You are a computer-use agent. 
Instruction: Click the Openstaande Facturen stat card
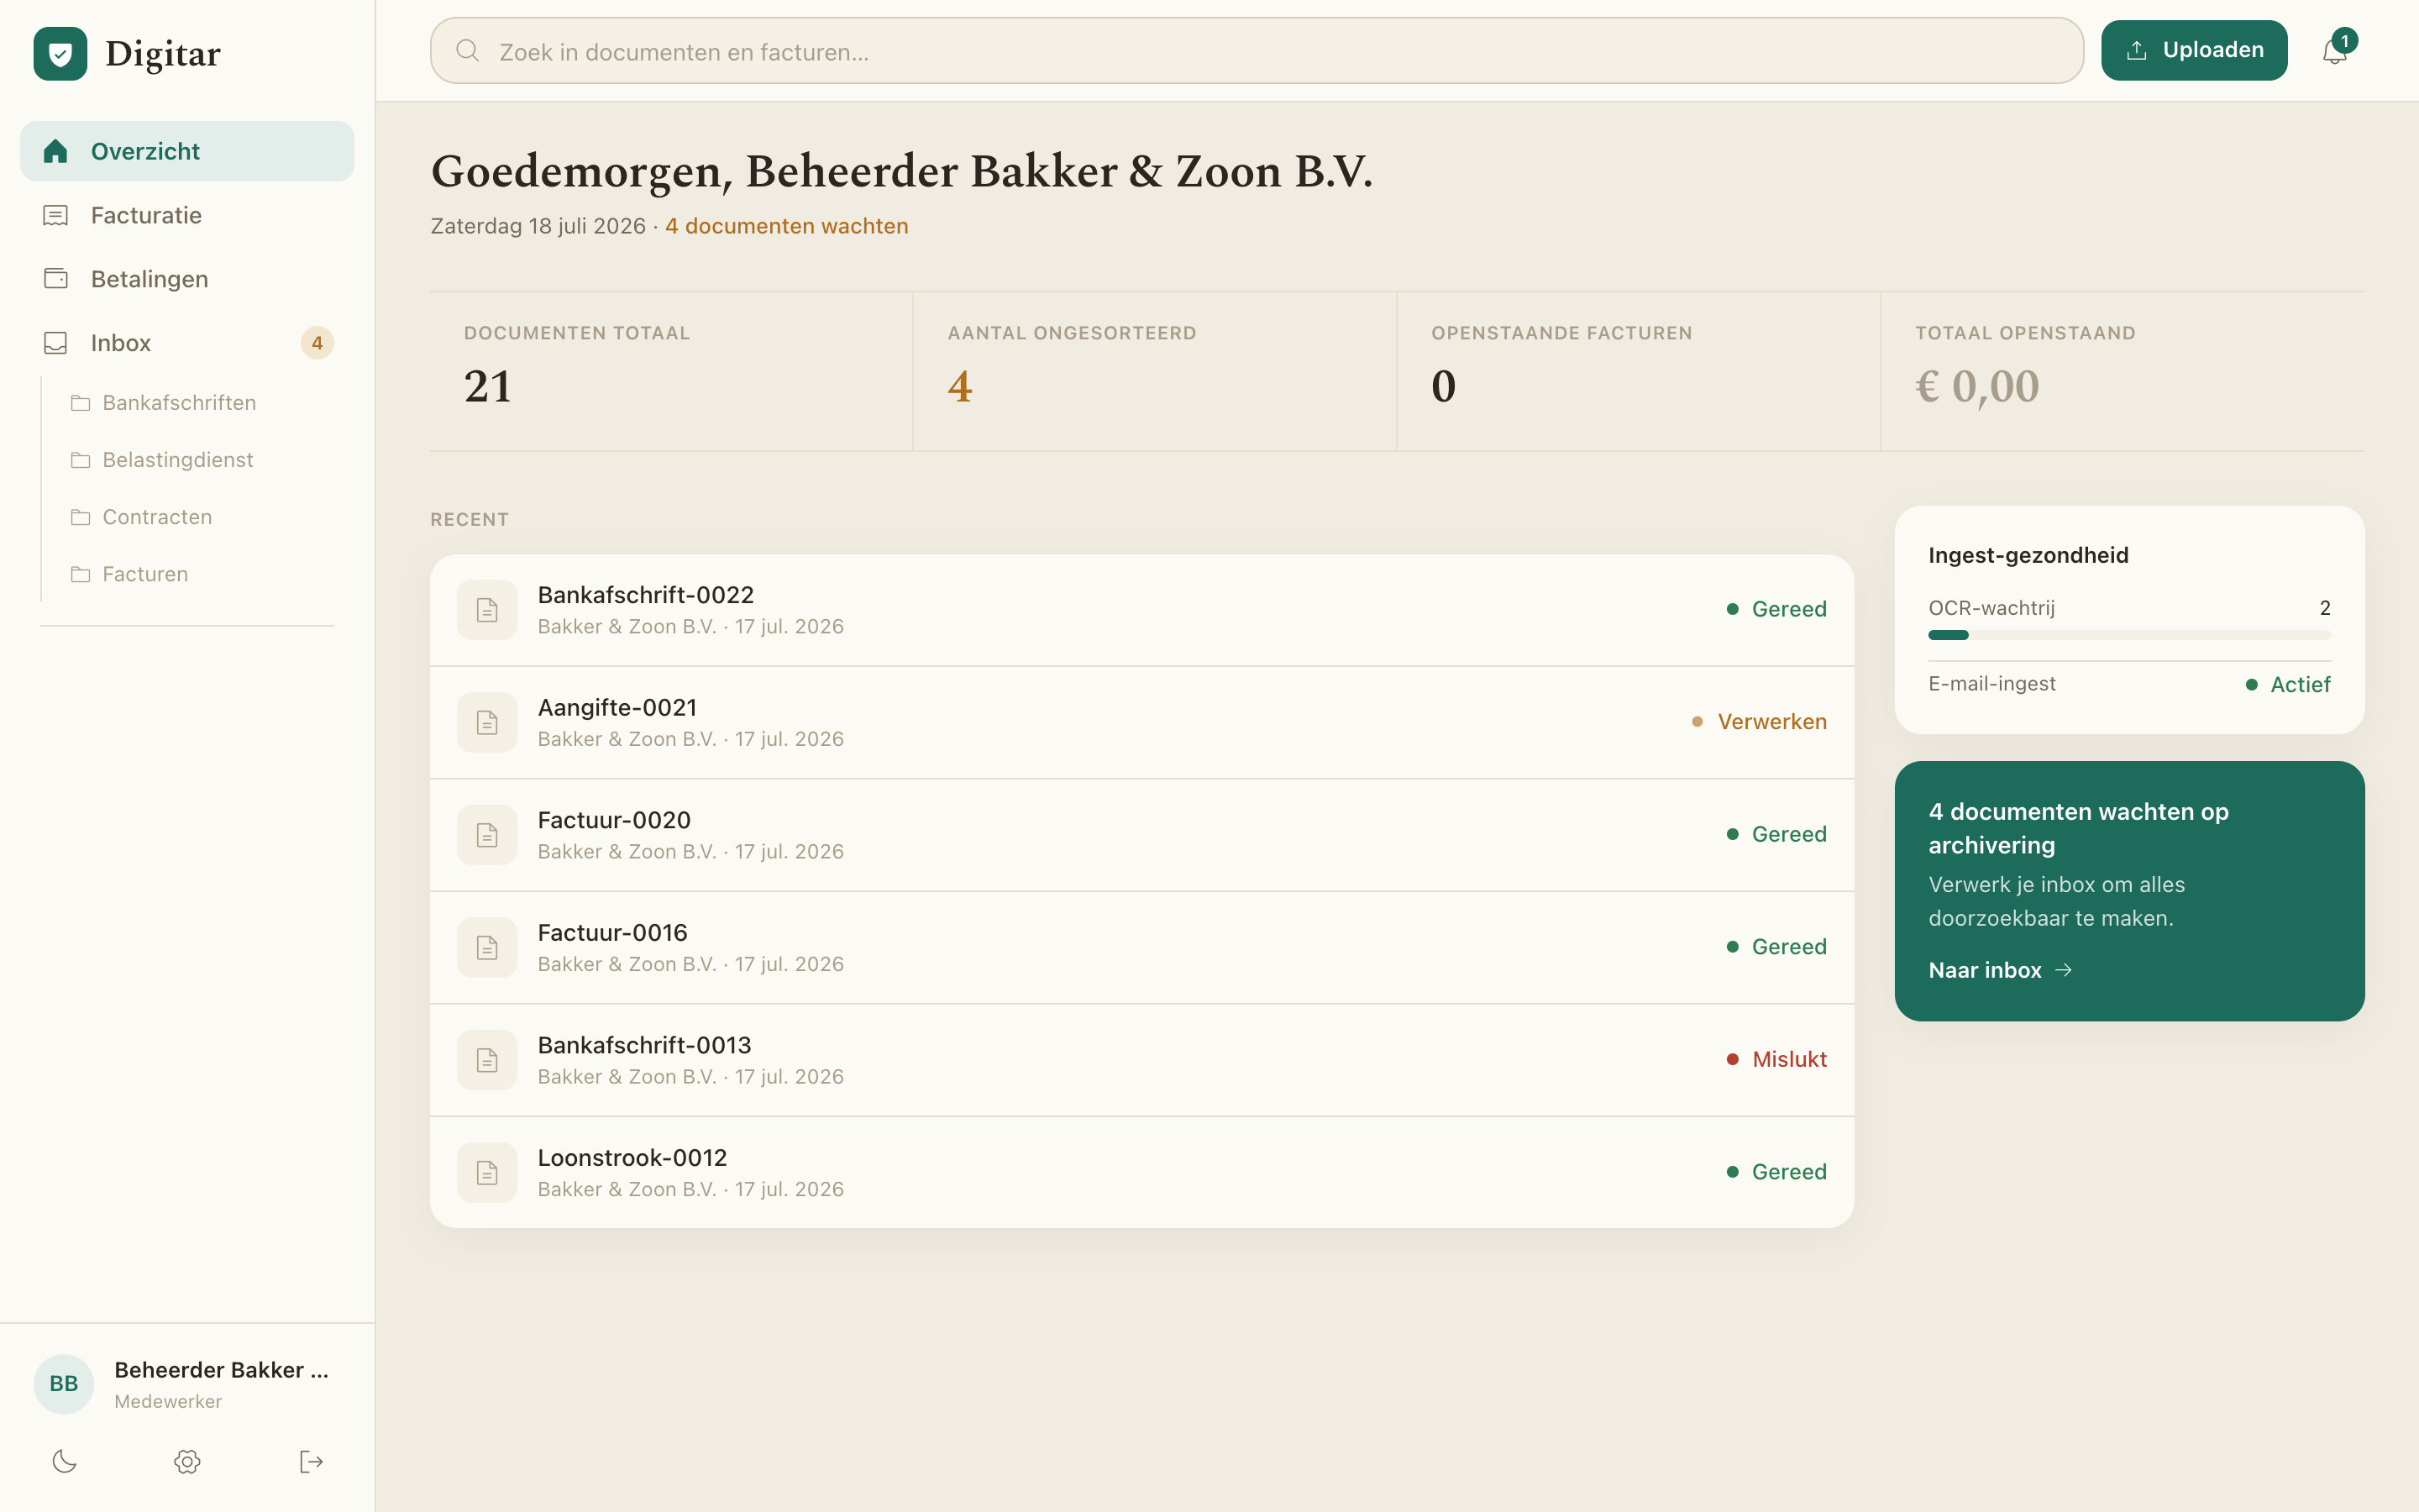pos(1639,371)
